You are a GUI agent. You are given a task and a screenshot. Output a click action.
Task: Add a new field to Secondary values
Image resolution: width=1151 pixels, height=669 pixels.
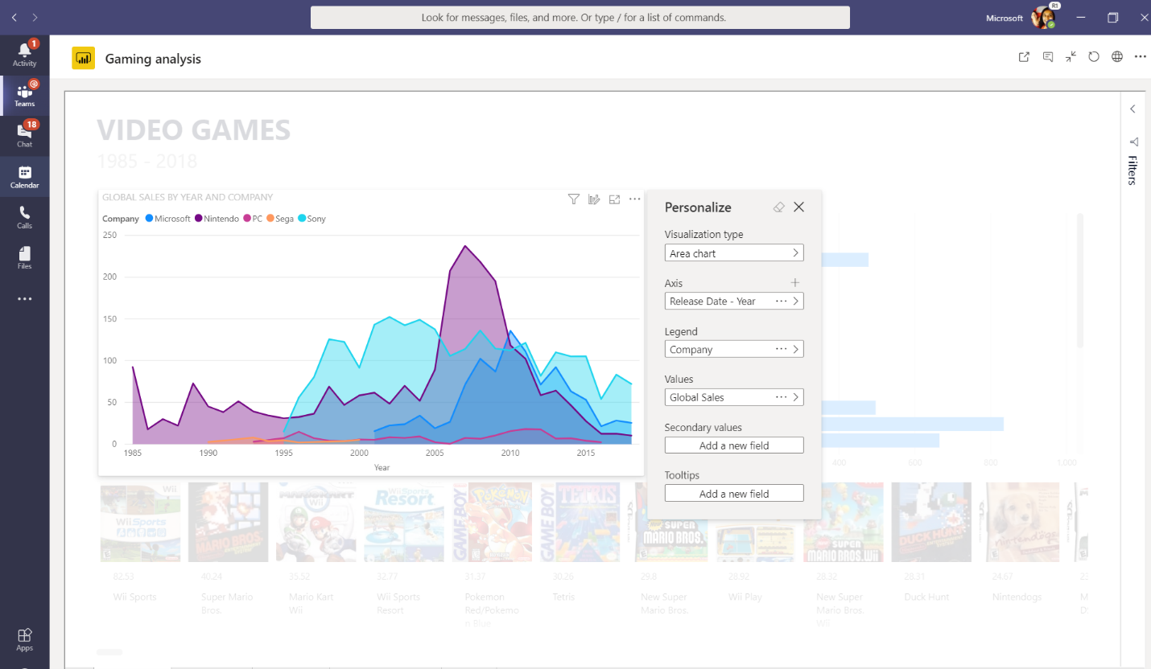(734, 445)
